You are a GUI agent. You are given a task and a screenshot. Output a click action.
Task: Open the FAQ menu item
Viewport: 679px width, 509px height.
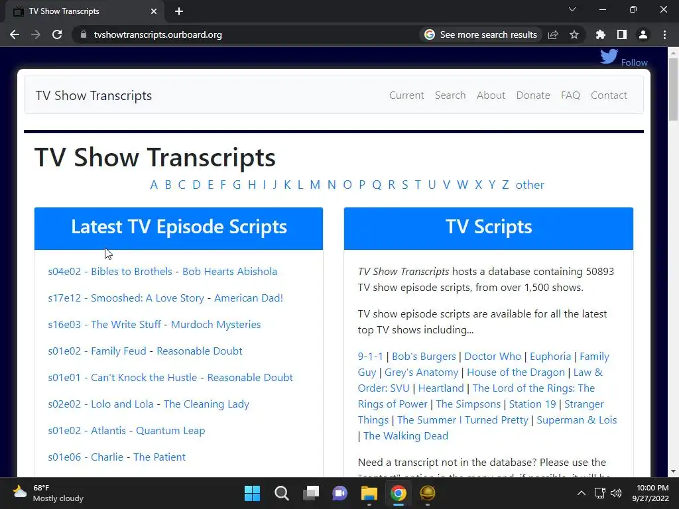coord(570,95)
